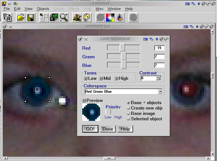Open the paint brushes tool icon

click(77, 18)
